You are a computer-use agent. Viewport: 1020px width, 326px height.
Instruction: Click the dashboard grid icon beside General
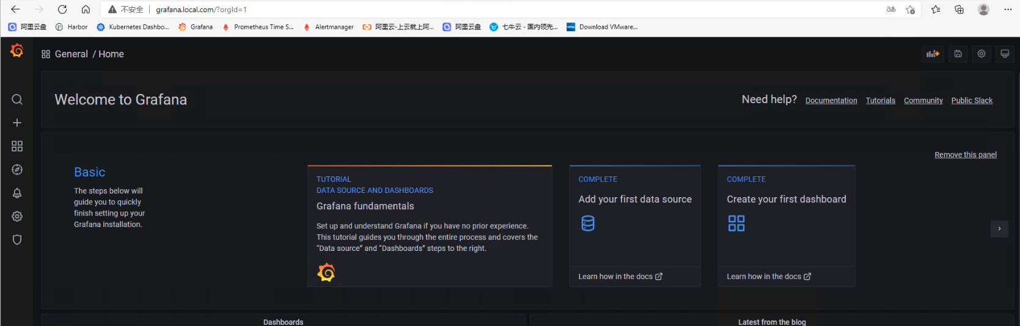tap(46, 54)
